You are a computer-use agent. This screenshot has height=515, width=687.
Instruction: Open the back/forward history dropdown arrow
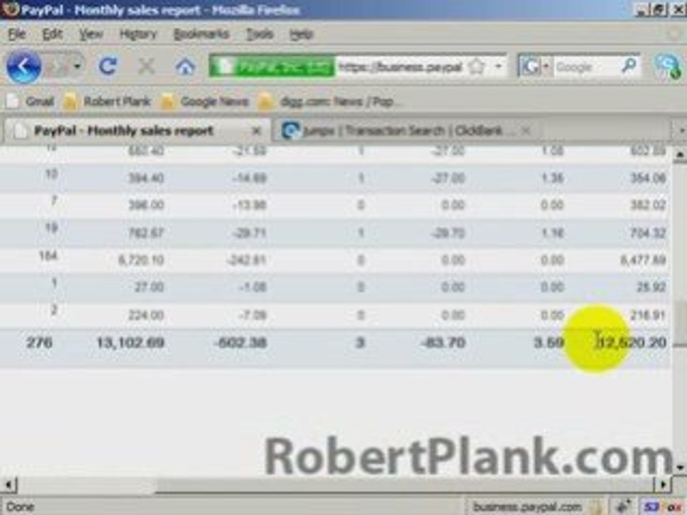77,67
